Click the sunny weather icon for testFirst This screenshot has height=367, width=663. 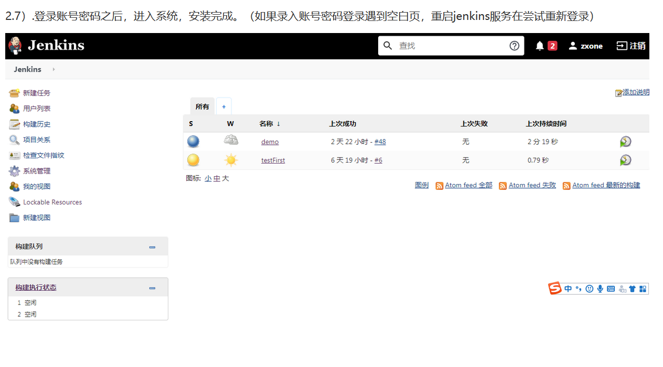pos(231,160)
